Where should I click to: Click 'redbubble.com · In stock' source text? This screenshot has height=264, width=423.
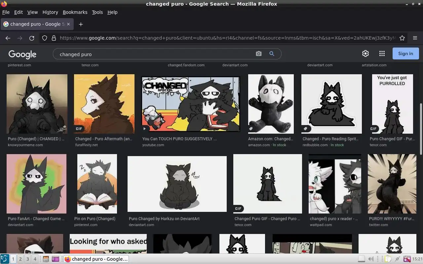pos(323,145)
